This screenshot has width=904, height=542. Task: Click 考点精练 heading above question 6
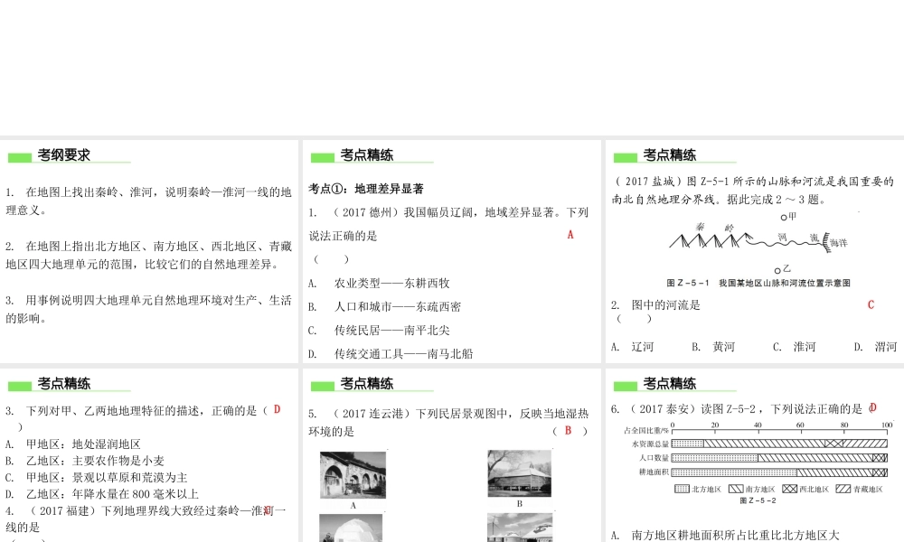pyautogui.click(x=669, y=384)
